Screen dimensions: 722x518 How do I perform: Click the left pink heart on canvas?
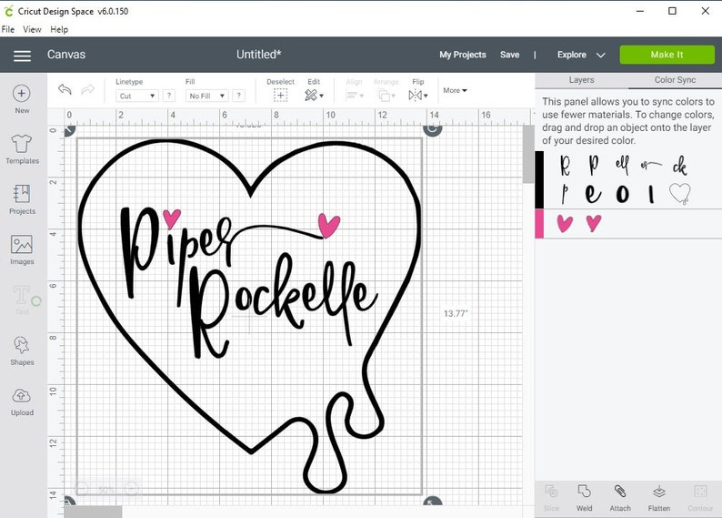tap(172, 218)
